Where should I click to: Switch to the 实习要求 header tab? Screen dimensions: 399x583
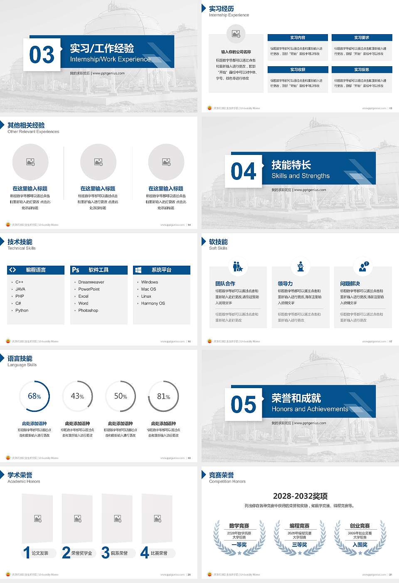click(361, 37)
